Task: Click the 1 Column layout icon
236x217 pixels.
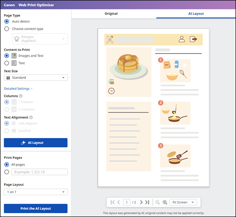Action: click(14, 102)
